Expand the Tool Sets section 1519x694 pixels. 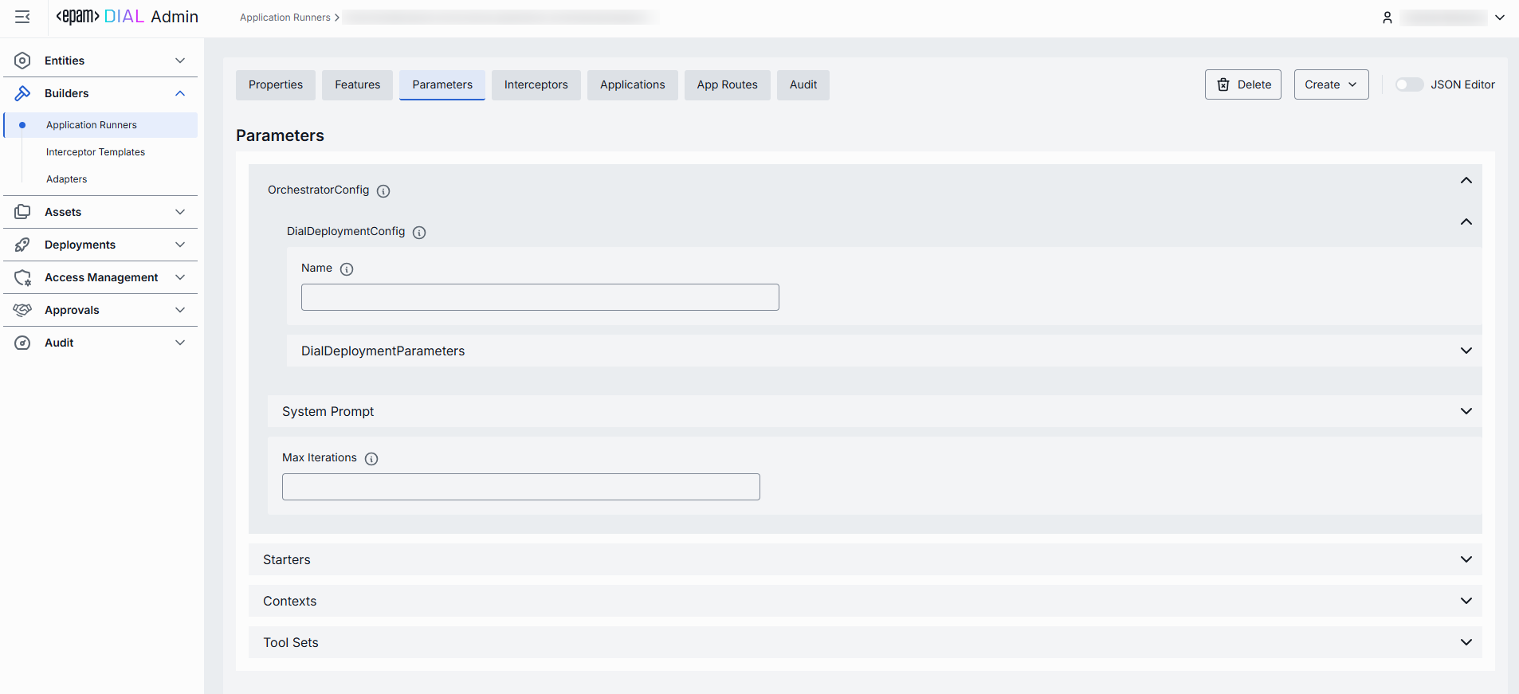[1466, 642]
